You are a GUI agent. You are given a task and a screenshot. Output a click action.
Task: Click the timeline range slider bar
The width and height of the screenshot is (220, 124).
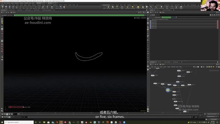tap(109, 117)
